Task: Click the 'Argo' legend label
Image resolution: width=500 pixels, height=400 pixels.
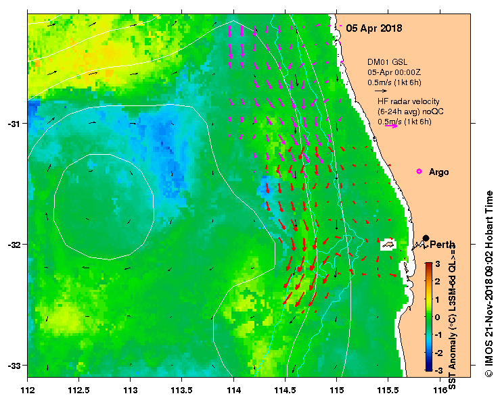Action: (x=439, y=172)
